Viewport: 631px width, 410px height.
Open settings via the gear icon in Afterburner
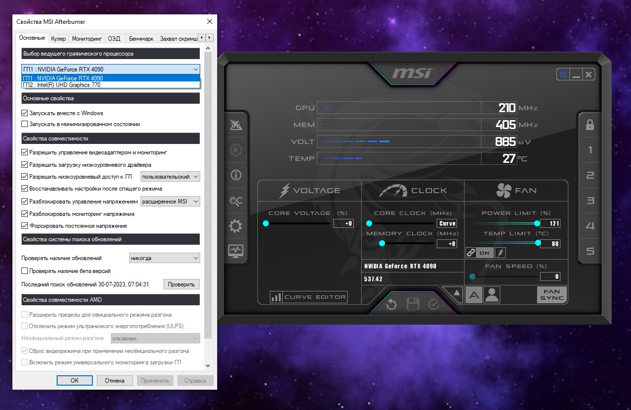236,227
